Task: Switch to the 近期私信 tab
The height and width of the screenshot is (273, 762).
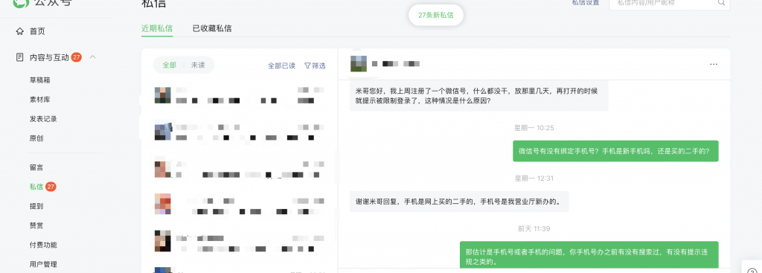Action: click(x=157, y=28)
